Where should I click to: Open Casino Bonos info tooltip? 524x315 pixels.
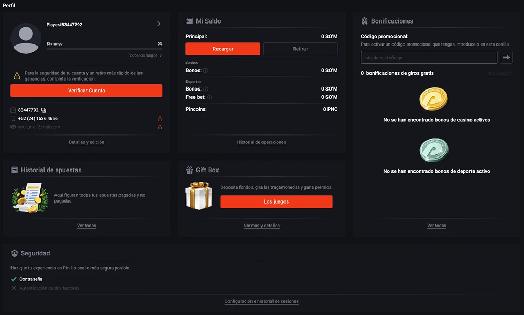pyautogui.click(x=205, y=71)
